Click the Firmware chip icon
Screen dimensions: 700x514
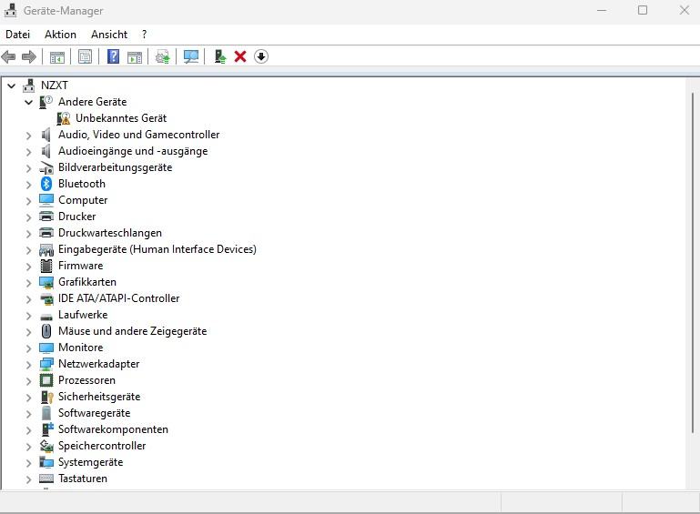pyautogui.click(x=46, y=266)
